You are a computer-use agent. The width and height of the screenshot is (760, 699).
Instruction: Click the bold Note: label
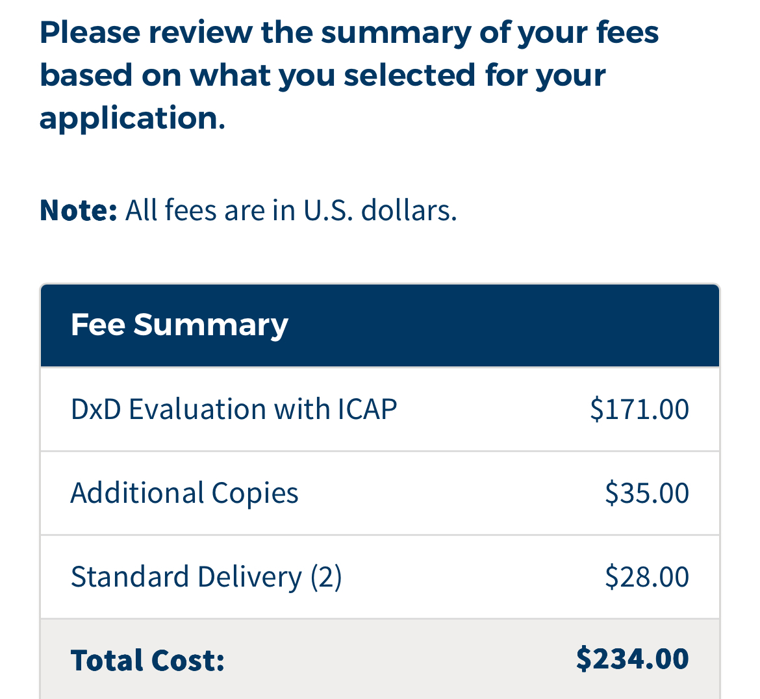tap(78, 210)
